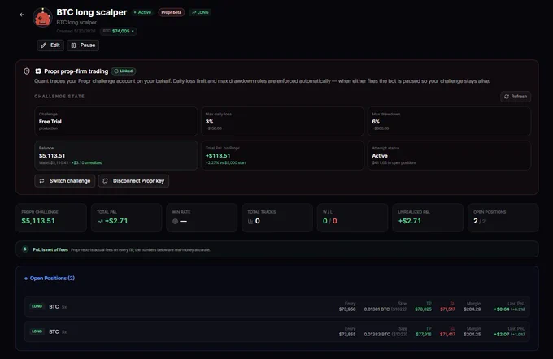Click the Max daily loss 3% card
The image size is (553, 359).
pos(282,121)
